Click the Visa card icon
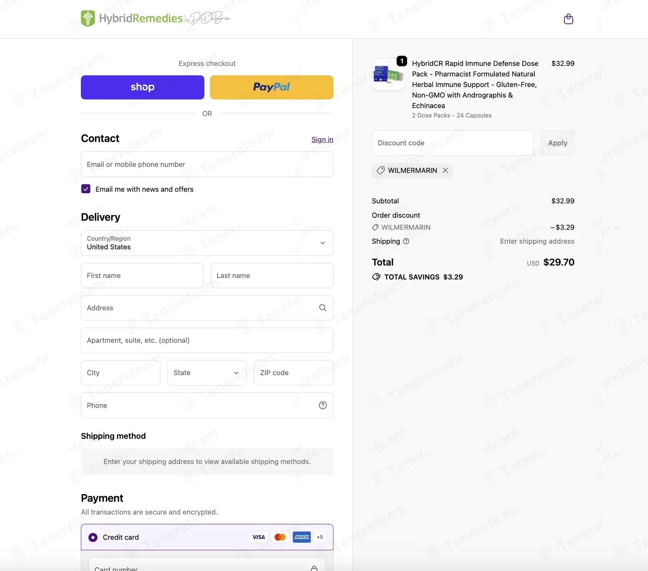The image size is (648, 571). pyautogui.click(x=259, y=537)
